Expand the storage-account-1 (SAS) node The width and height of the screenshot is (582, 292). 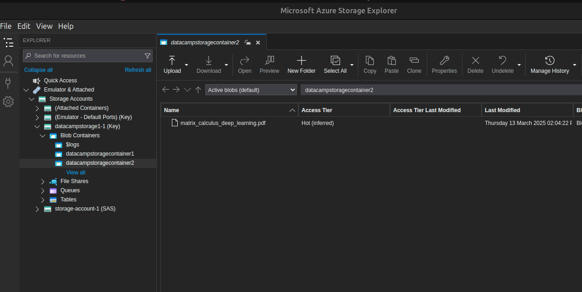click(x=37, y=209)
